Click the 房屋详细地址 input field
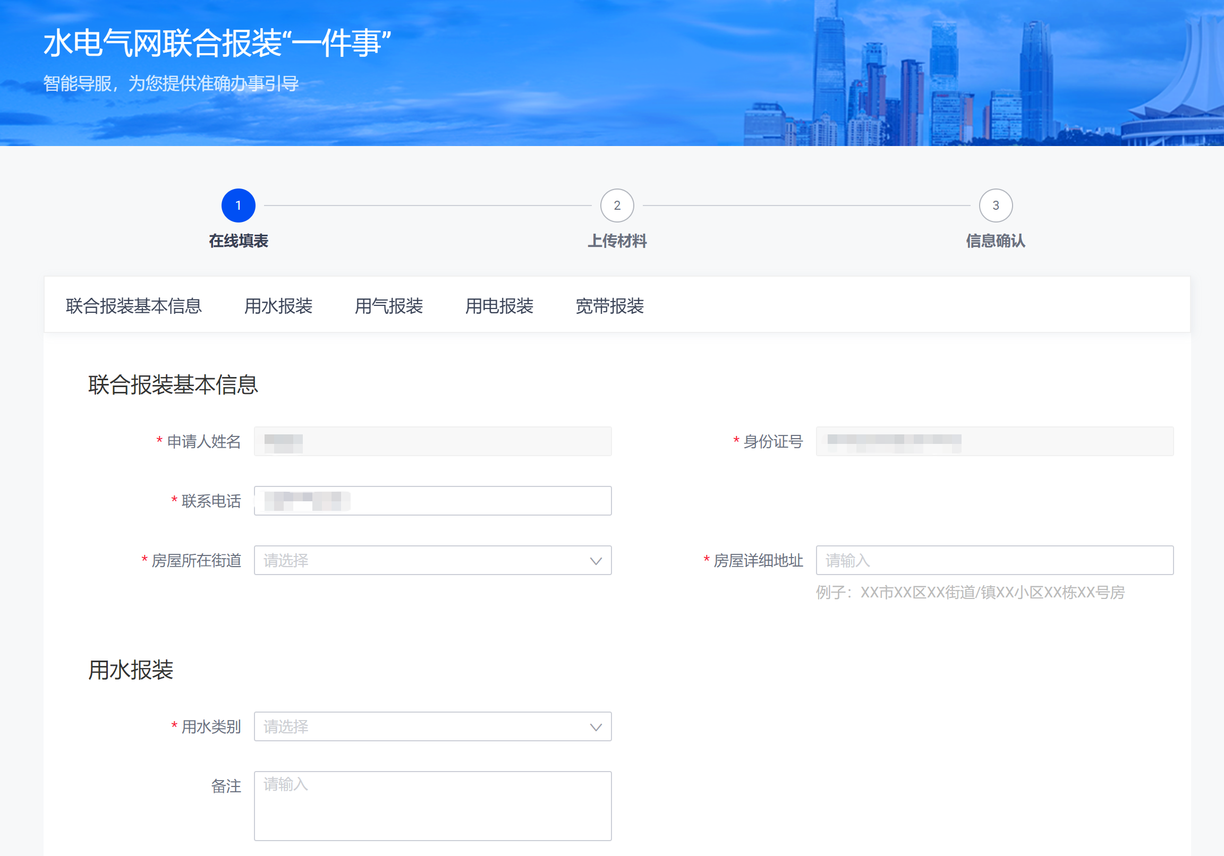The width and height of the screenshot is (1224, 856). [994, 560]
